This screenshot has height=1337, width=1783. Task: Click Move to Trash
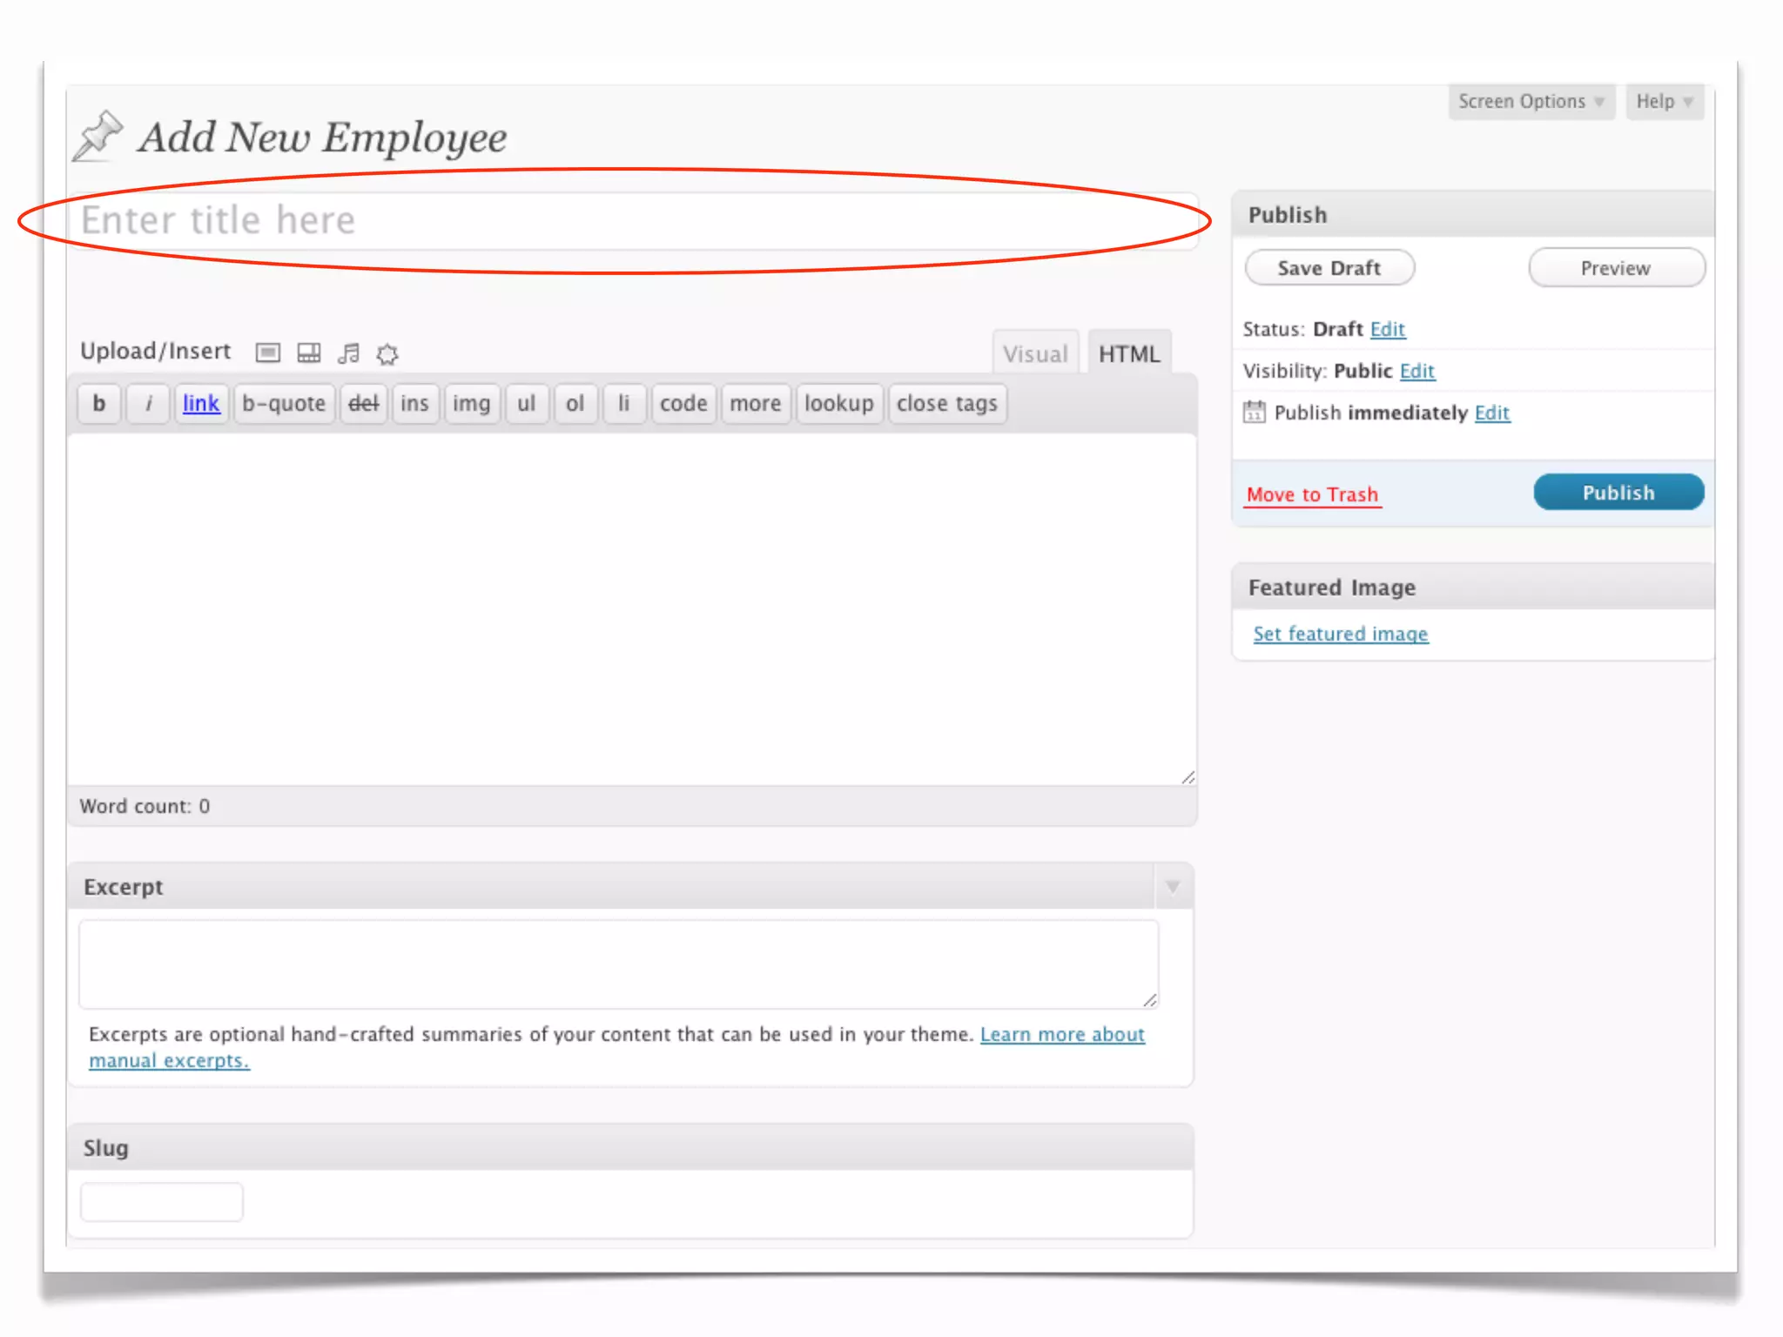[1312, 494]
